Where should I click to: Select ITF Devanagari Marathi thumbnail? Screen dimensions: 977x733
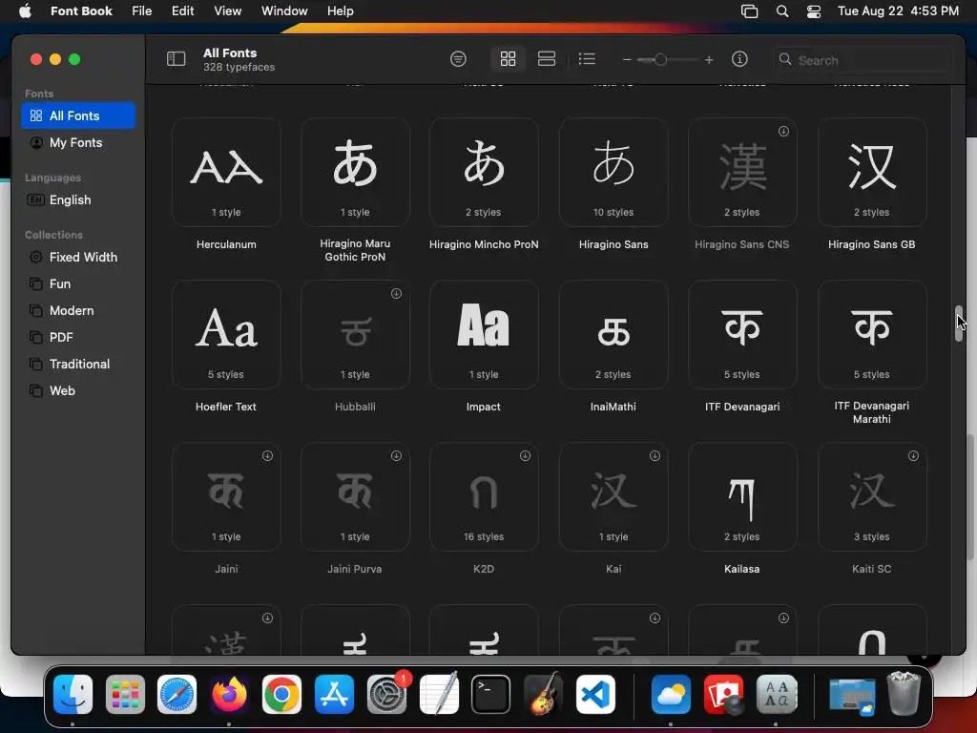pyautogui.click(x=872, y=335)
